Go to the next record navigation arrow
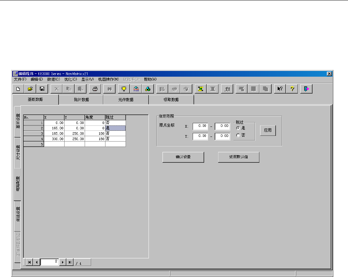348x277 pixels. click(63, 262)
